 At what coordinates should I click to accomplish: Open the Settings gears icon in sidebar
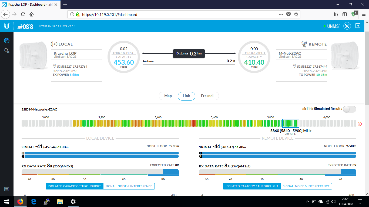(7, 50)
